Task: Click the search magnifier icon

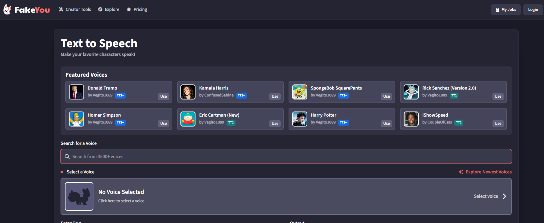Action: pyautogui.click(x=67, y=157)
